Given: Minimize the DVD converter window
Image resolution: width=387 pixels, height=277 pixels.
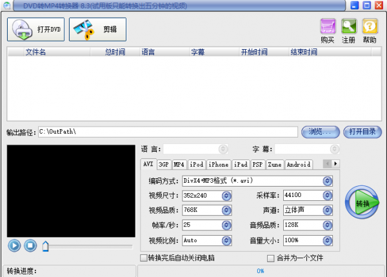Looking at the screenshot, I should pyautogui.click(x=354, y=5).
